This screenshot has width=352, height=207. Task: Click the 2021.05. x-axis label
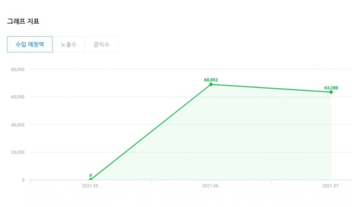[90, 186]
